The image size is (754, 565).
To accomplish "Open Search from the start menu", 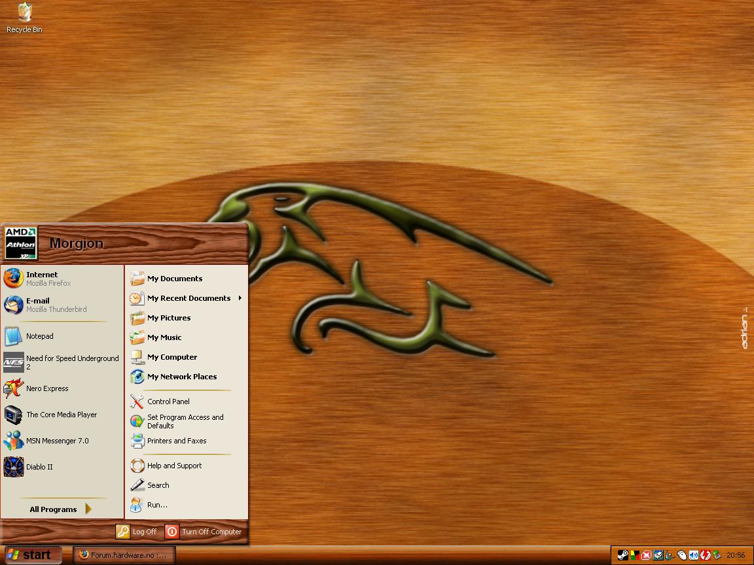I will (x=187, y=485).
